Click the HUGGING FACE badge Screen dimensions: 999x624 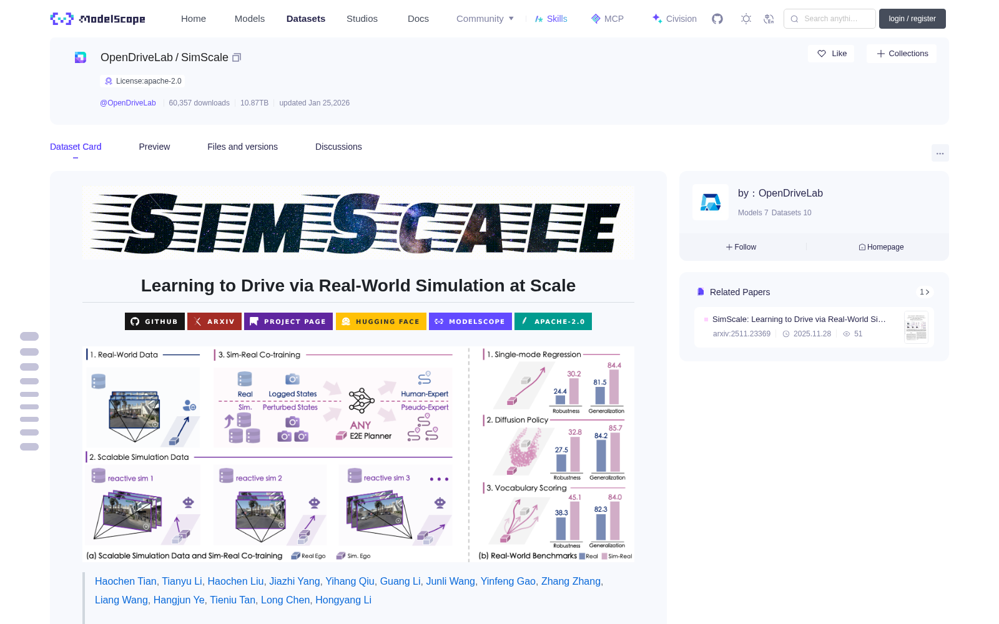pyautogui.click(x=381, y=321)
